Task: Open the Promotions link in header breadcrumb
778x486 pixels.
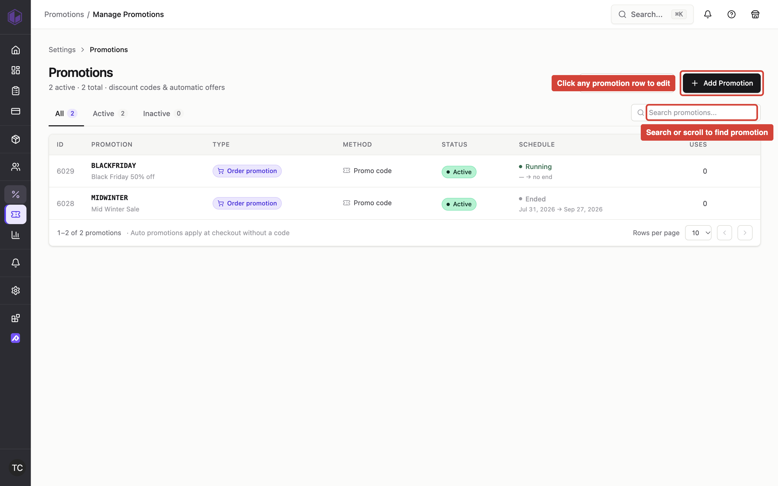Action: 64,15
